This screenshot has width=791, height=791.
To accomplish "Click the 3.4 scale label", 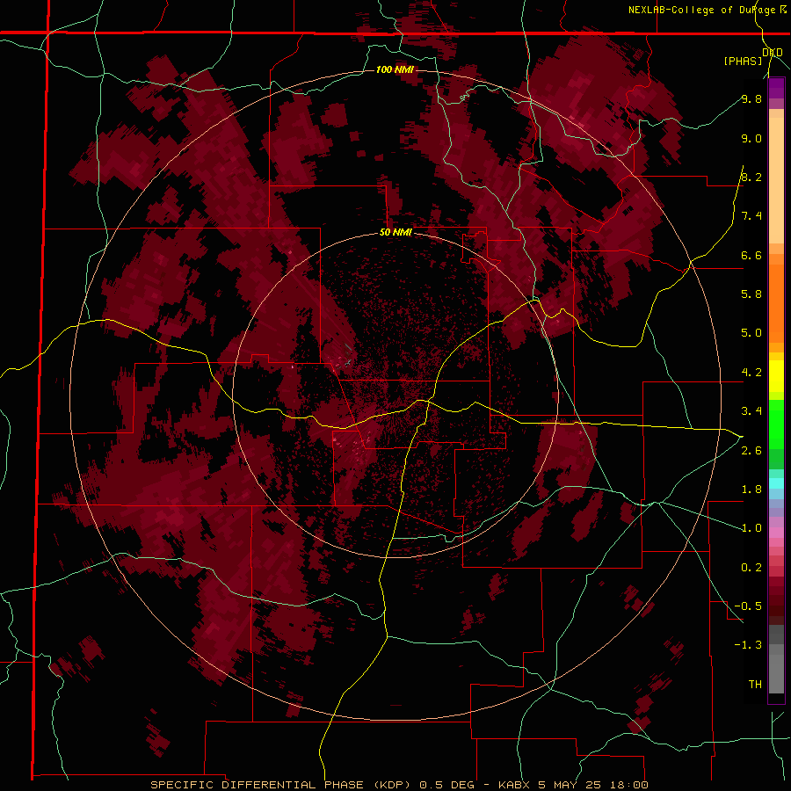I will point(751,411).
